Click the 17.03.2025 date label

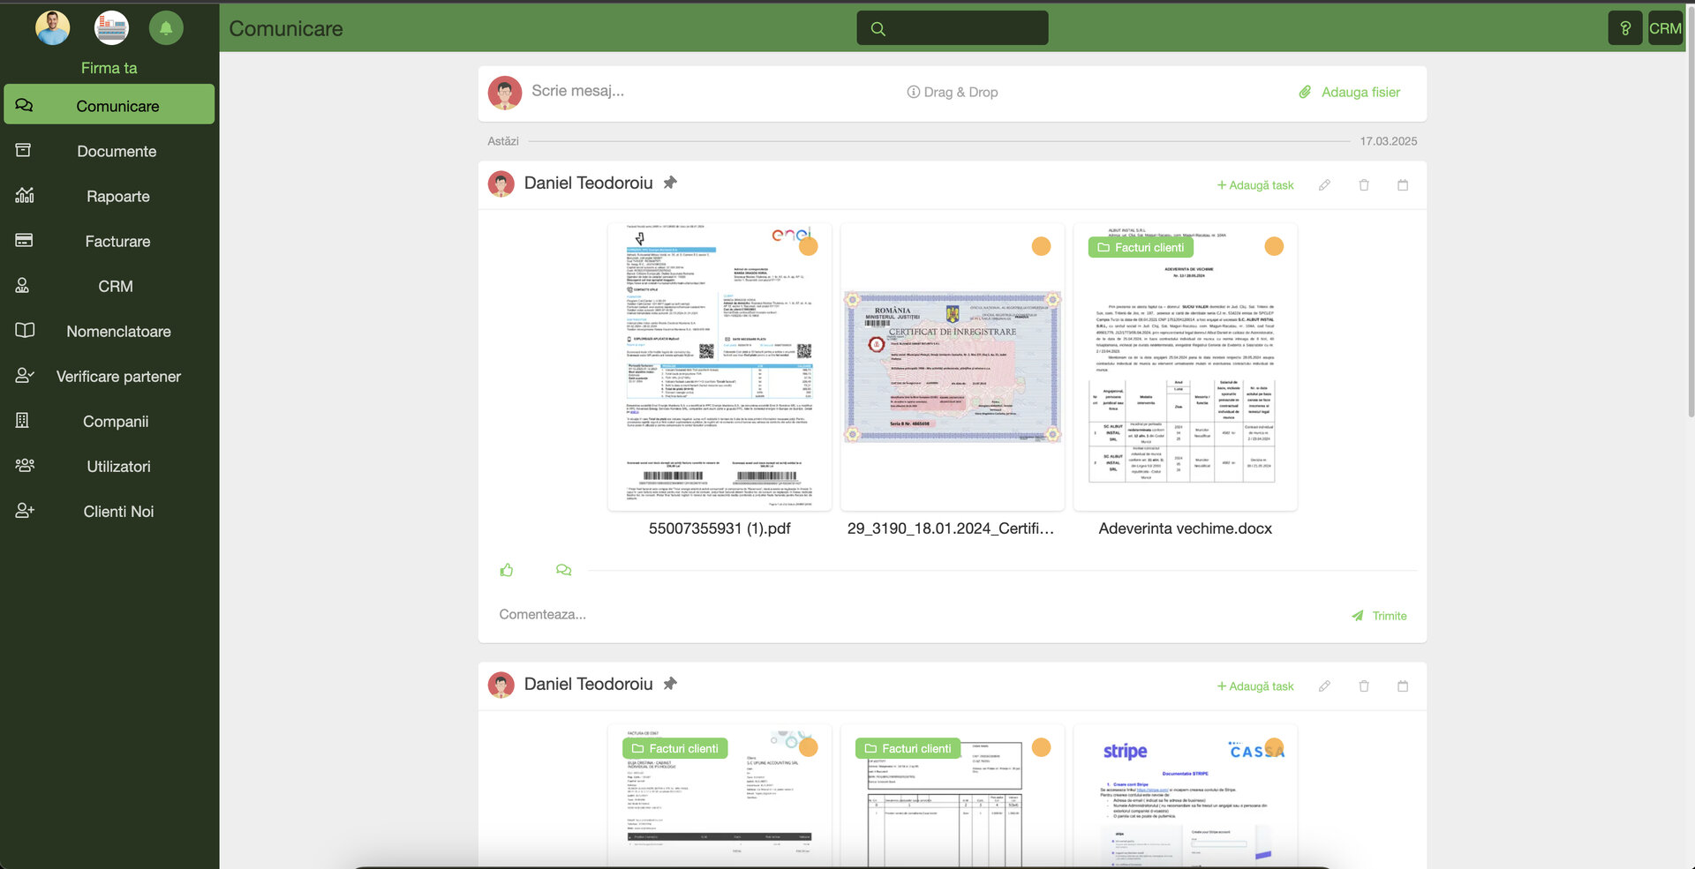(1388, 141)
